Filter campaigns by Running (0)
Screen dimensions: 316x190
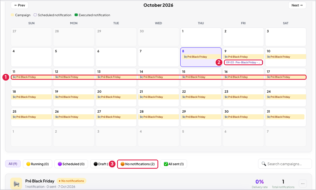(x=37, y=164)
